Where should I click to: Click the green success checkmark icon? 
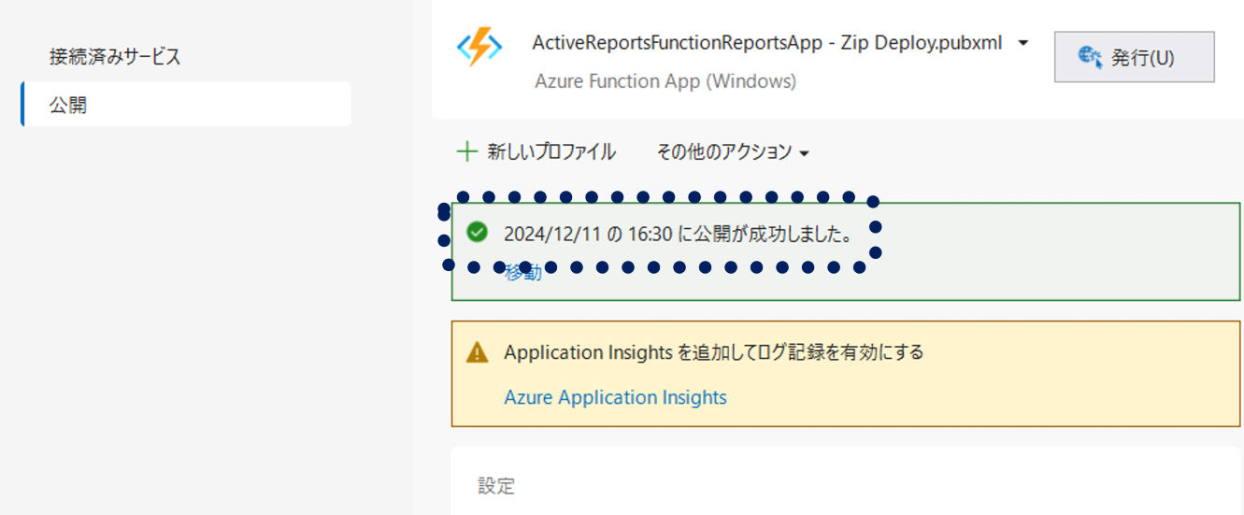coord(477,232)
